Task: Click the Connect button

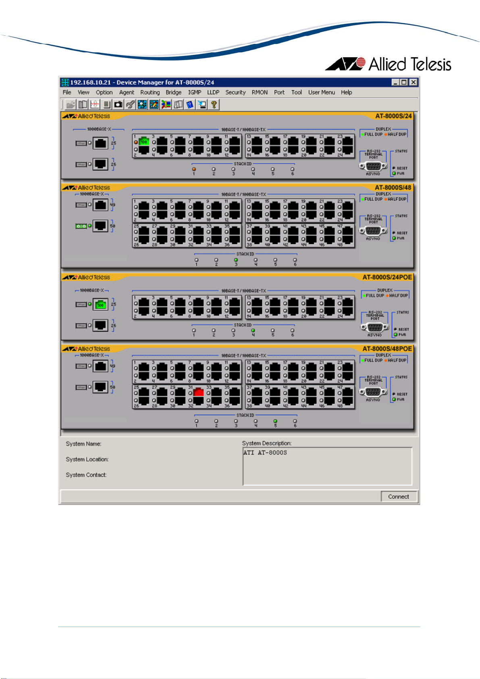Action: [399, 496]
